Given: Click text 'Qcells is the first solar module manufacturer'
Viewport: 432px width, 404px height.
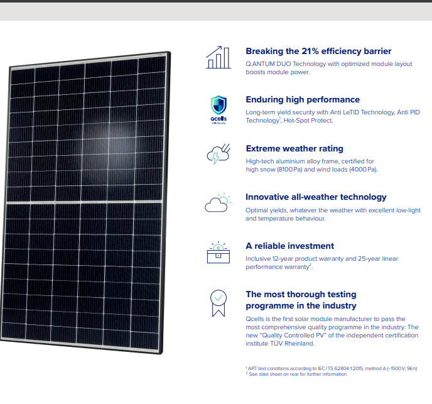Looking at the screenshot, I should (308, 319).
